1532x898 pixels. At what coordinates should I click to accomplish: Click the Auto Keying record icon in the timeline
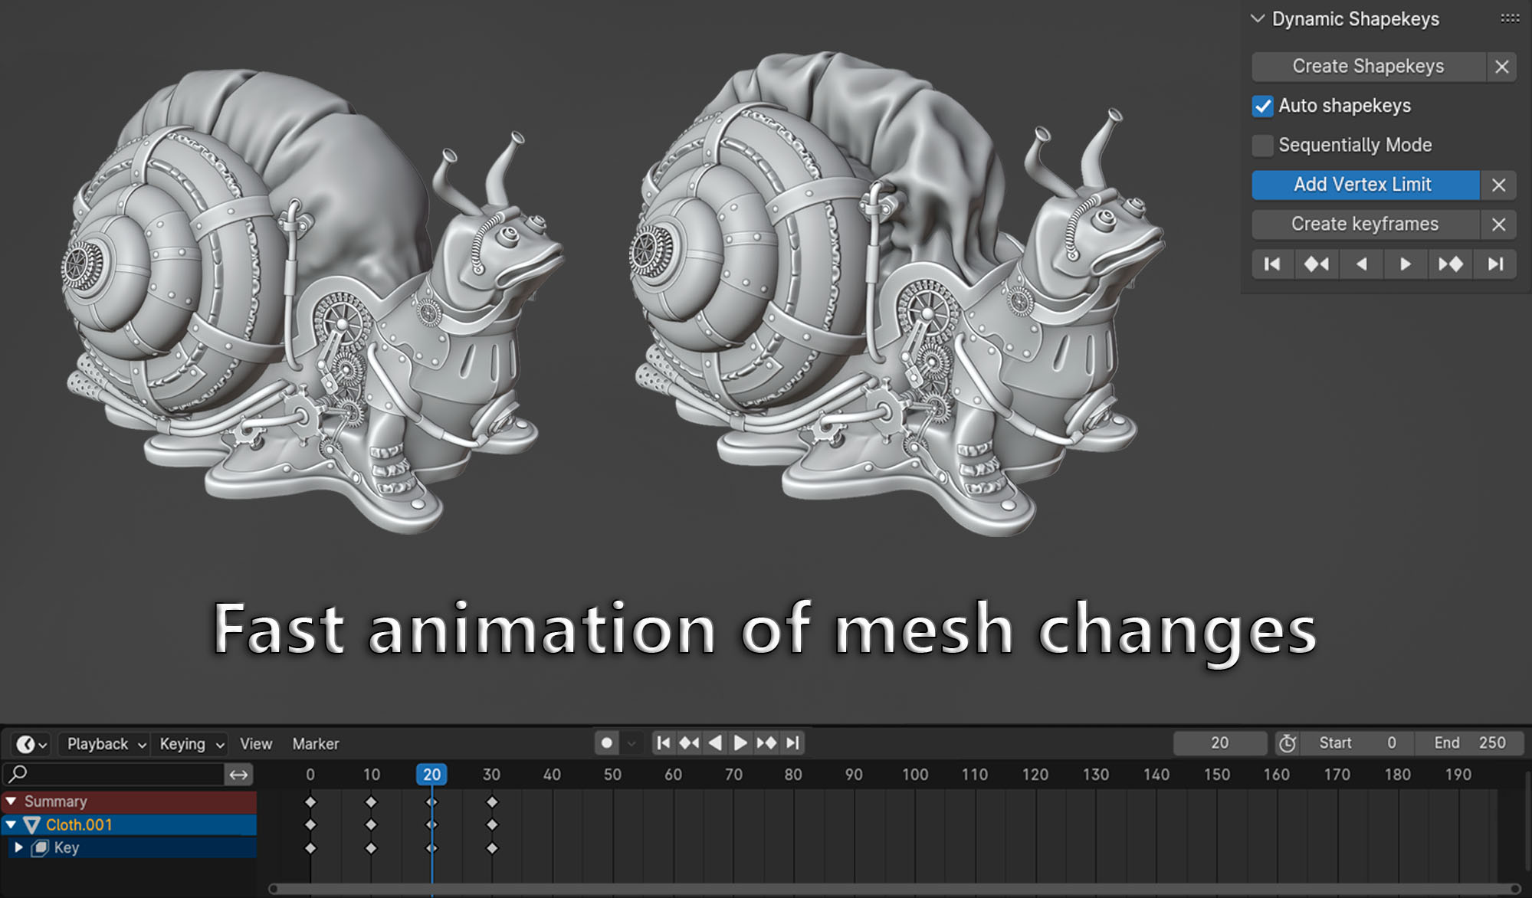(606, 742)
